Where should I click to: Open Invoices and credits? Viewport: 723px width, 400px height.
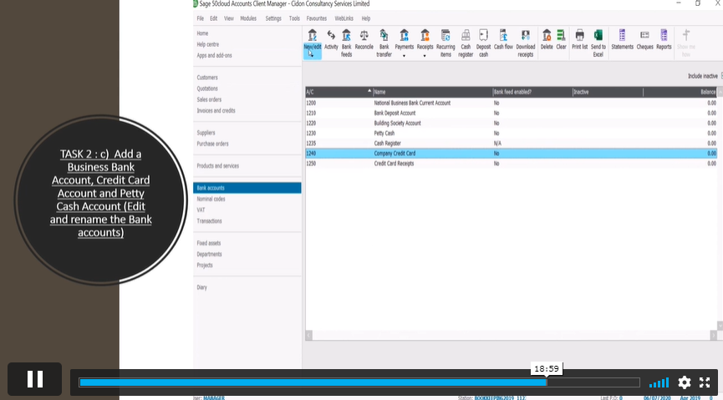pyautogui.click(x=216, y=110)
